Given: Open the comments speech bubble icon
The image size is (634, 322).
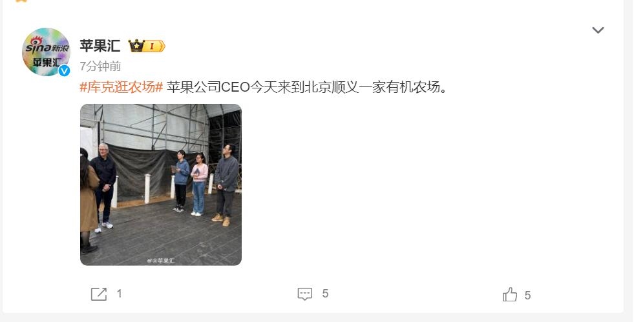Looking at the screenshot, I should click(304, 294).
